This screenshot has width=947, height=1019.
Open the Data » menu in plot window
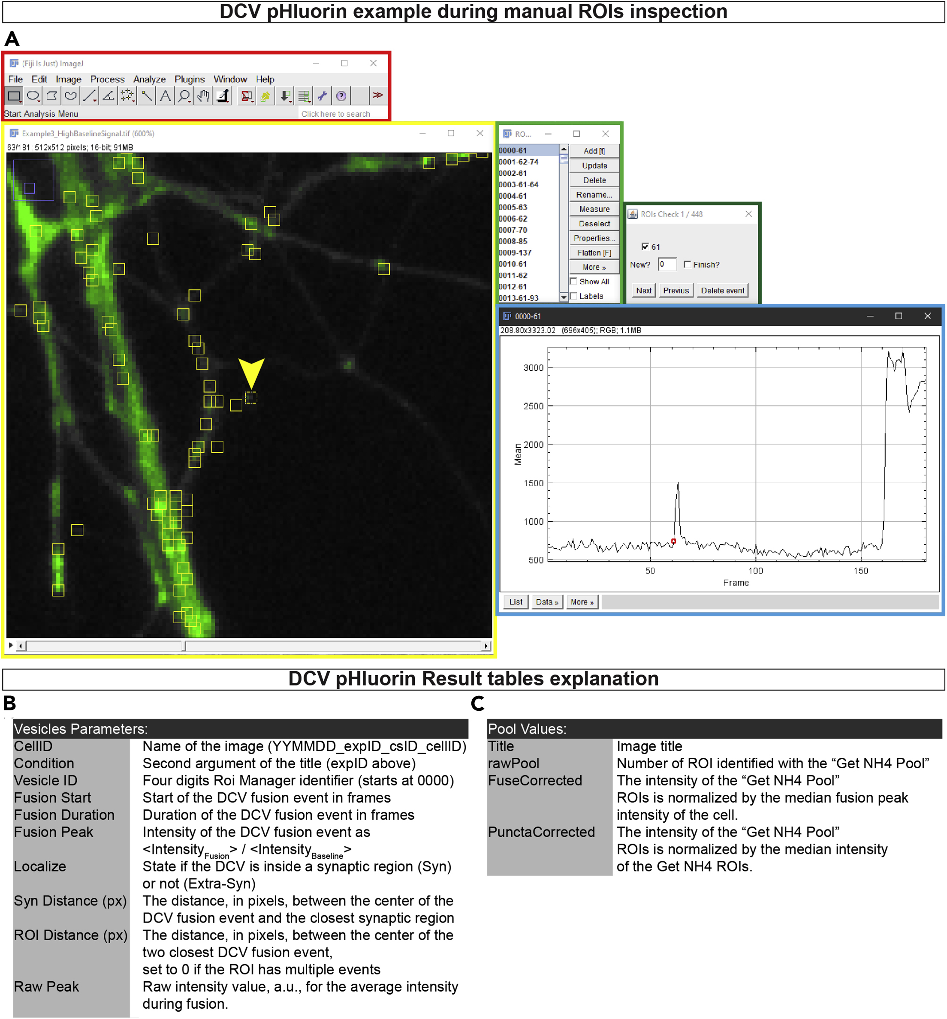pyautogui.click(x=547, y=602)
